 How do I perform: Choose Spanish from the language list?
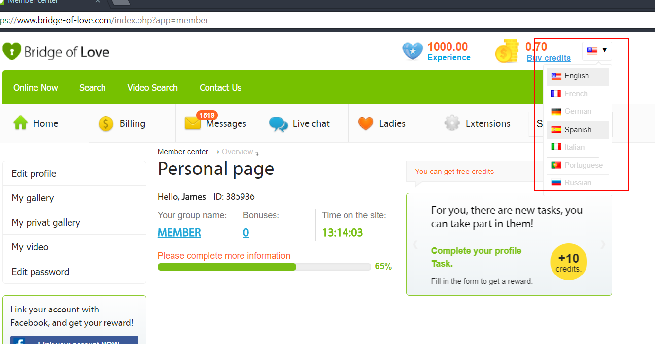pyautogui.click(x=578, y=130)
